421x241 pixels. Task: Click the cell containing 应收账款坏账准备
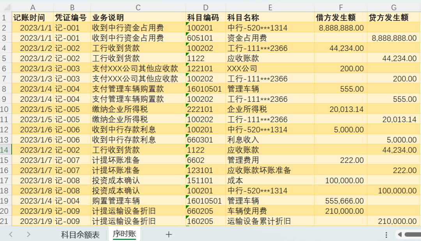coord(270,170)
